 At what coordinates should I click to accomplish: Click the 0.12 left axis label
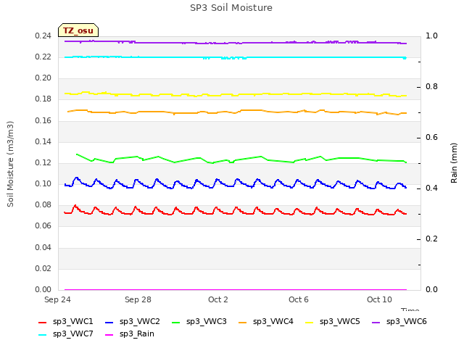43,162
